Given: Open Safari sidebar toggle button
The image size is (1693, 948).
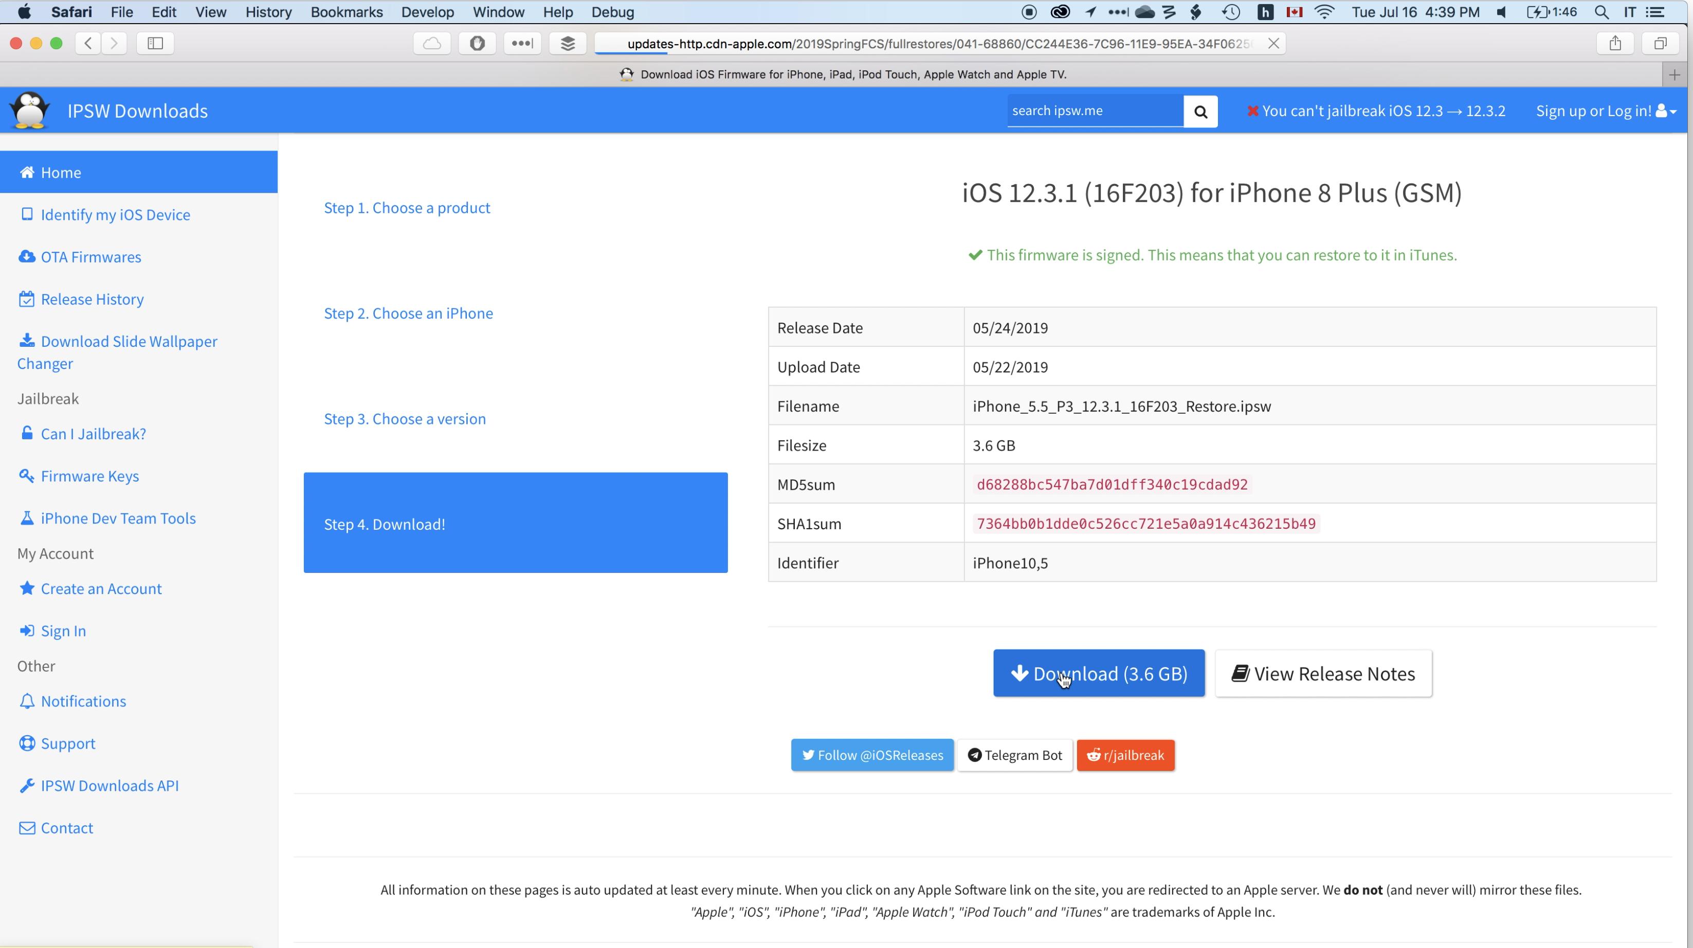Looking at the screenshot, I should pos(155,43).
